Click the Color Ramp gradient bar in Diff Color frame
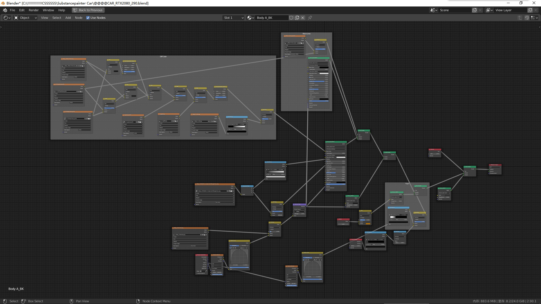Image resolution: width=541 pixels, height=304 pixels. (237, 127)
